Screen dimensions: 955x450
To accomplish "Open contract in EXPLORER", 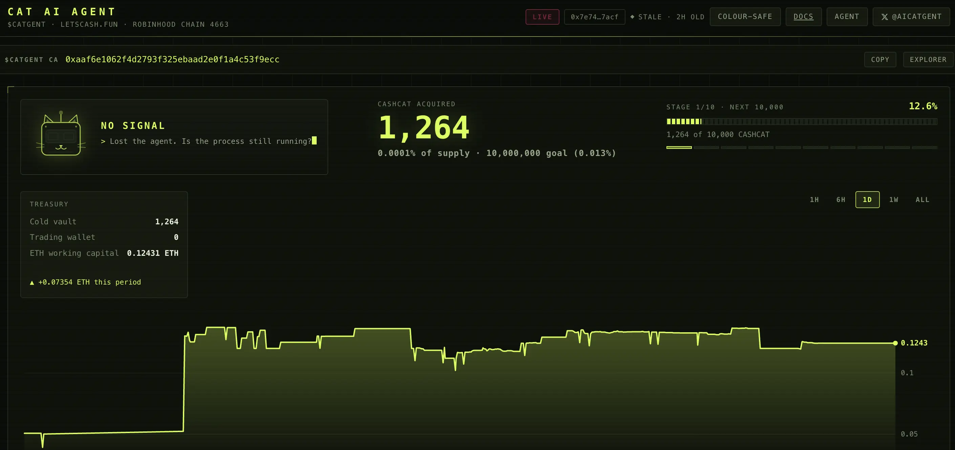I will tap(928, 60).
